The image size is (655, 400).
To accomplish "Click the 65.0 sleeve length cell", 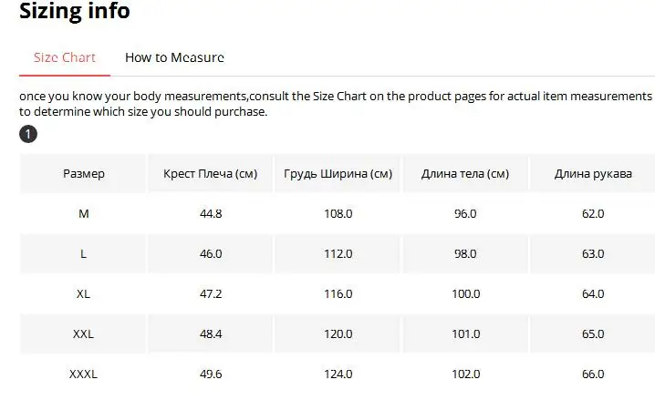I will pyautogui.click(x=593, y=333).
